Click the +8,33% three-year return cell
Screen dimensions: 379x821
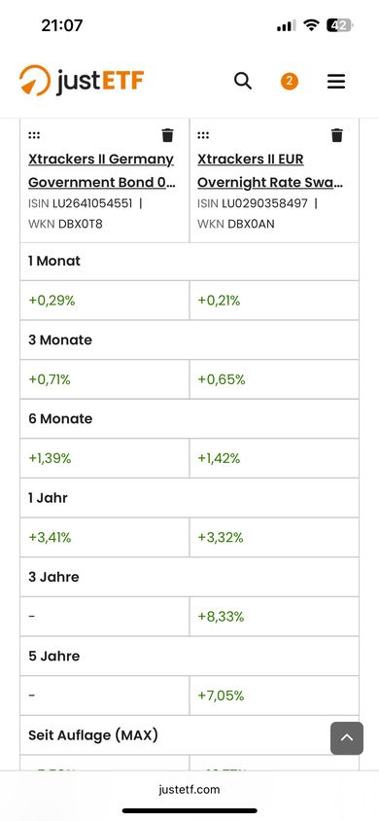[x=274, y=617]
